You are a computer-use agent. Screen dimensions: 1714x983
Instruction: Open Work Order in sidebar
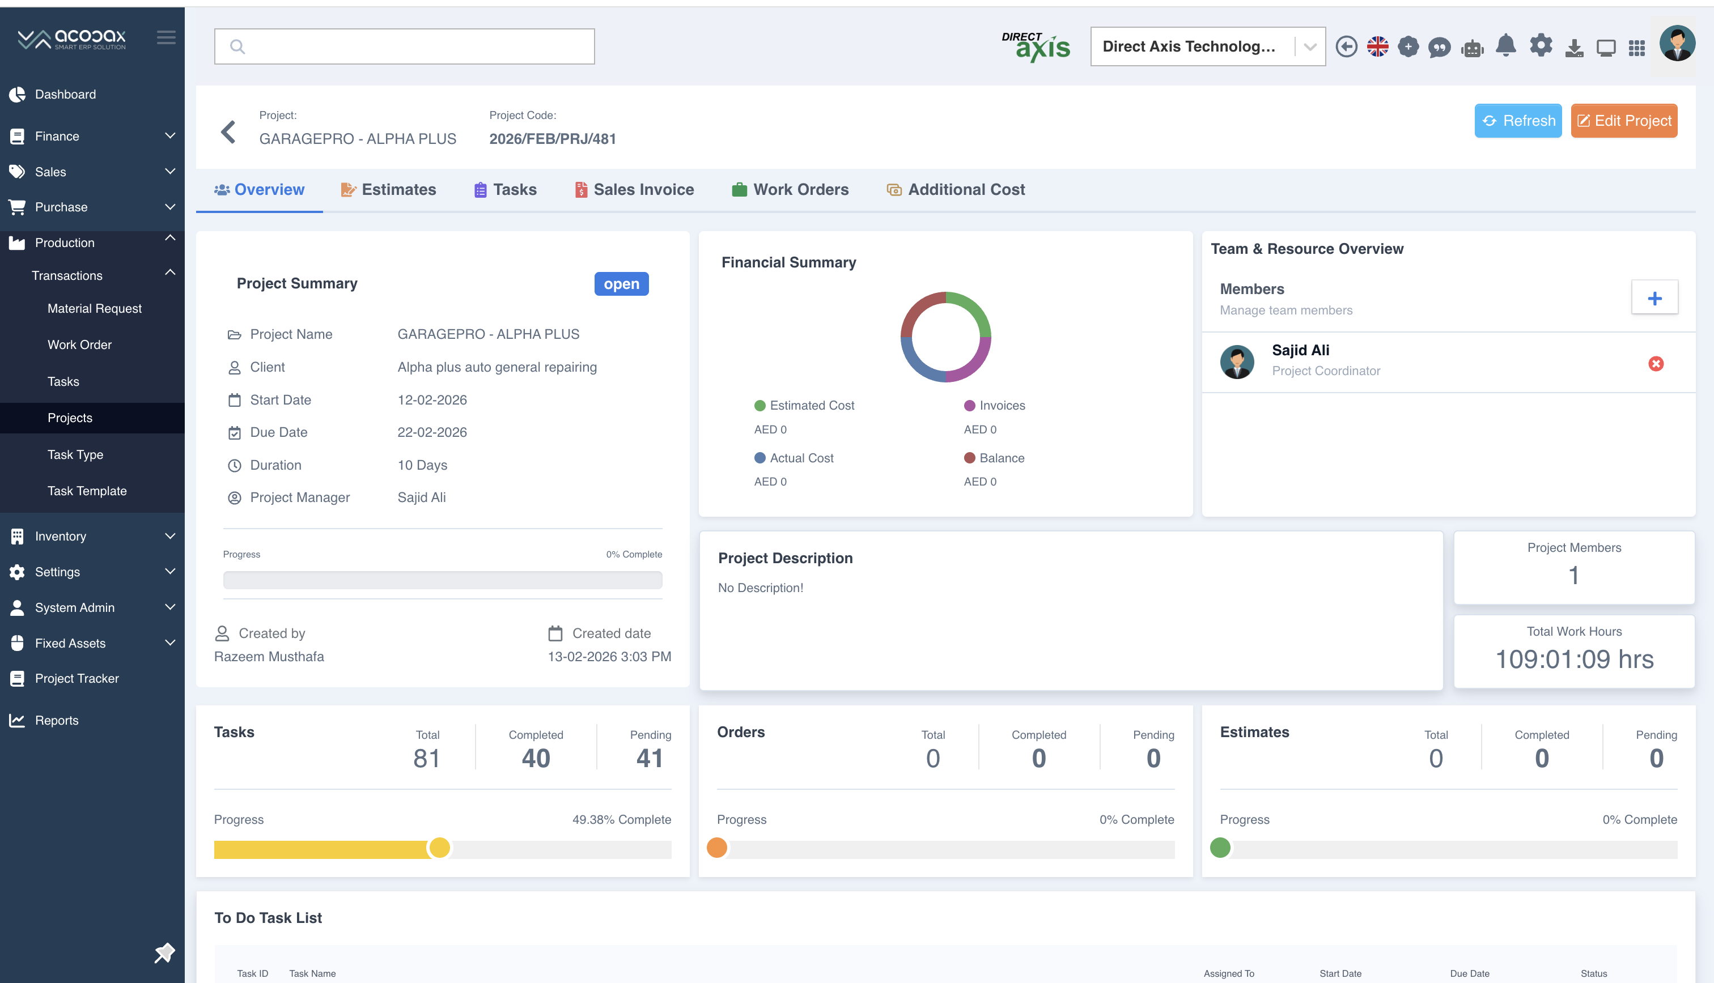80,345
